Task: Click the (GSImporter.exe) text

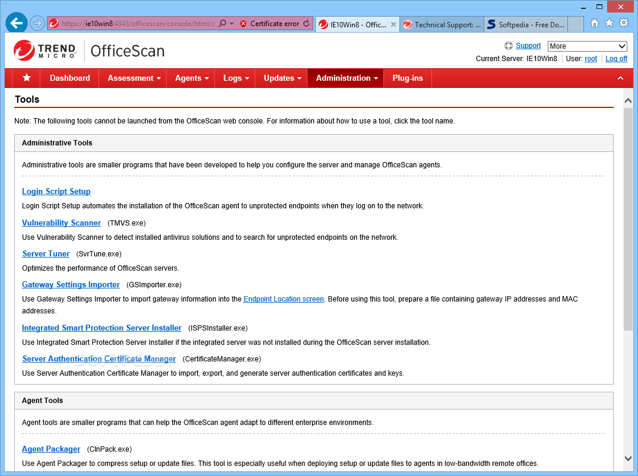Action: (x=154, y=285)
